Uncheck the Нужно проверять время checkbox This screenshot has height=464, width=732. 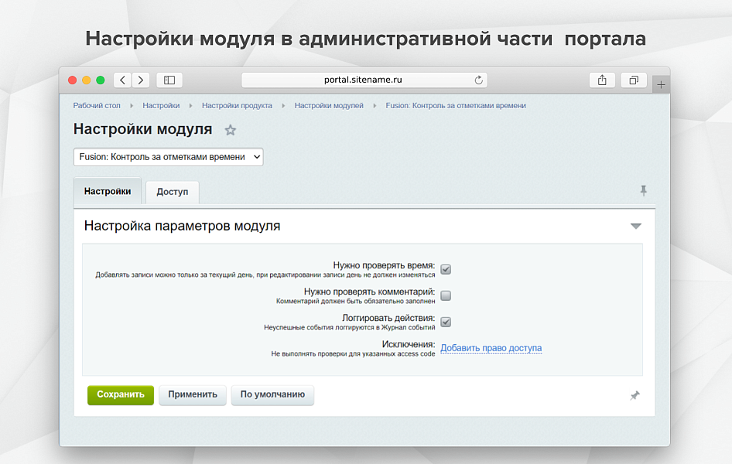tap(446, 270)
